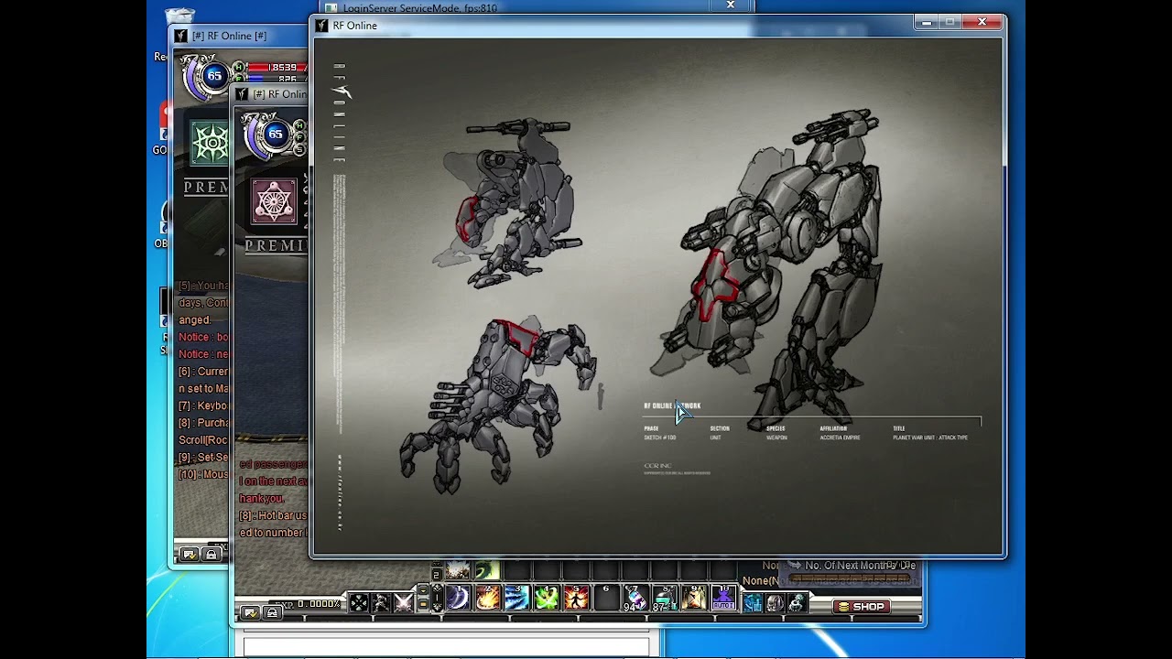Click the crossed swords attack icon
This screenshot has height=659, width=1172.
coord(403,602)
